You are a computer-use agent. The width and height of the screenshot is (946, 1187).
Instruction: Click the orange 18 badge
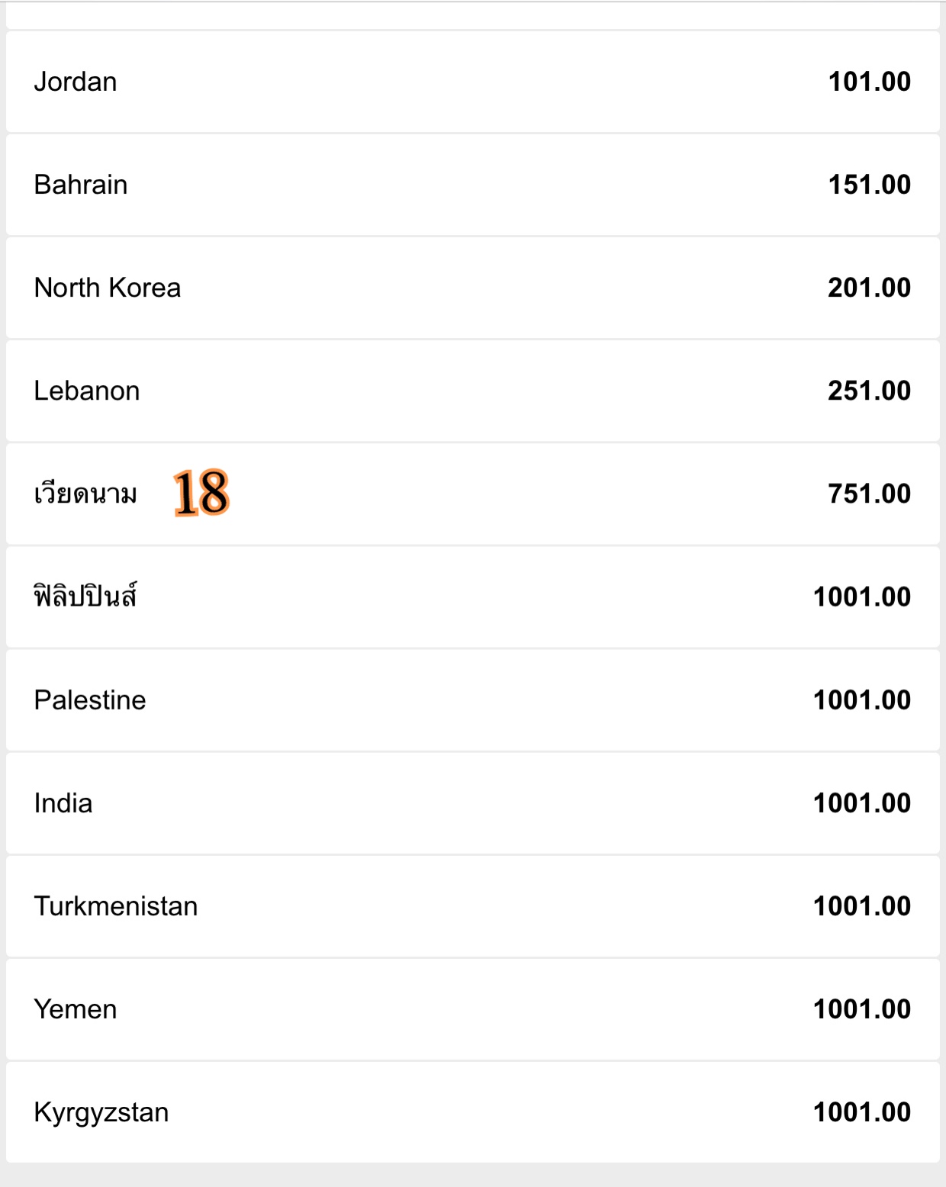(x=201, y=493)
